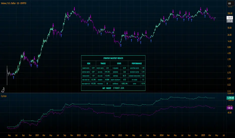Click the blue buy arrow under the Jul 2021 dip

pos(62,36)
